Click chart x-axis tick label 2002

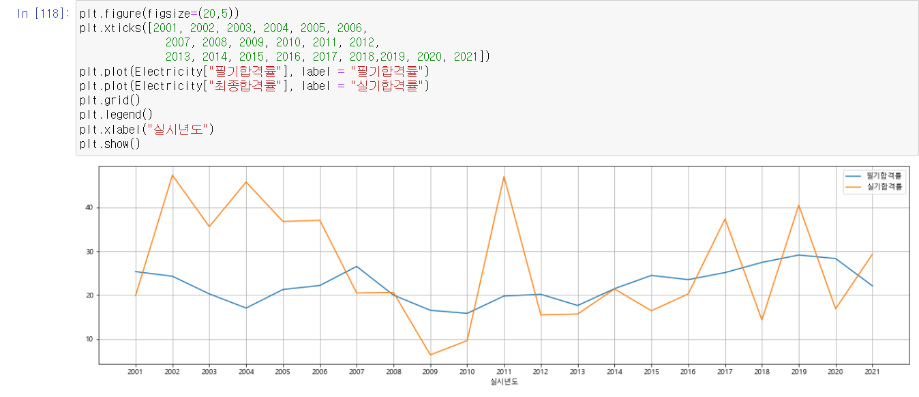pos(172,372)
